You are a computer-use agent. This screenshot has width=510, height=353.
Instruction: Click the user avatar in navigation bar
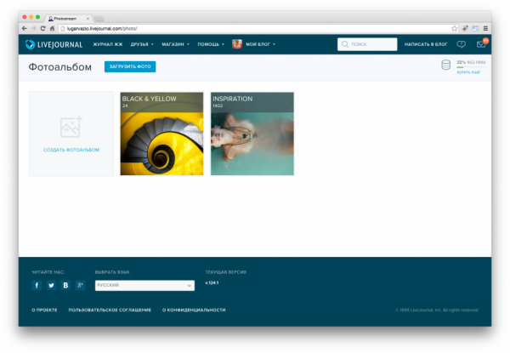237,44
